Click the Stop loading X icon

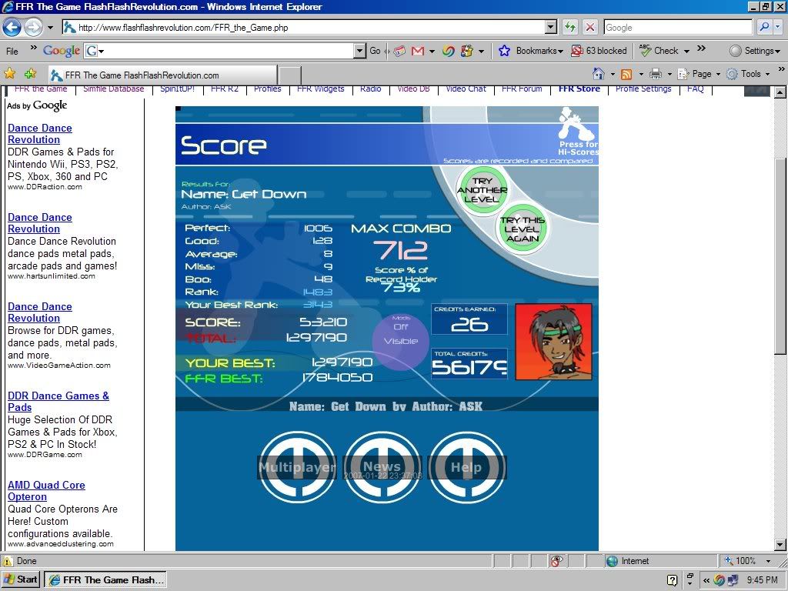click(x=590, y=28)
